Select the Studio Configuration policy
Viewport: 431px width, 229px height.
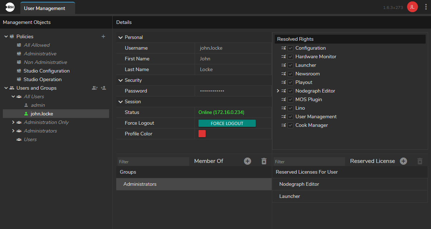(46, 71)
